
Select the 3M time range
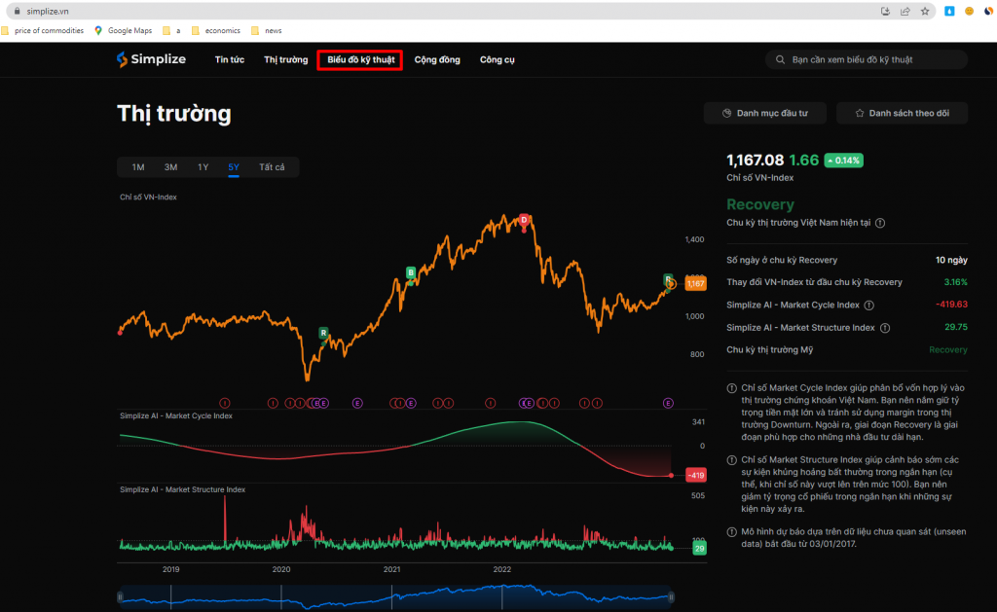pos(170,167)
